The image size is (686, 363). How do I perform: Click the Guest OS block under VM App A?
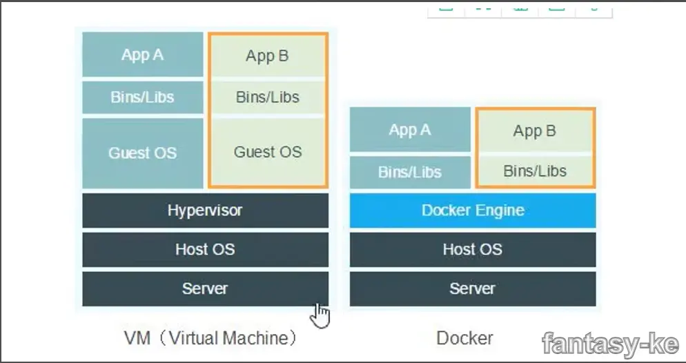coord(143,153)
